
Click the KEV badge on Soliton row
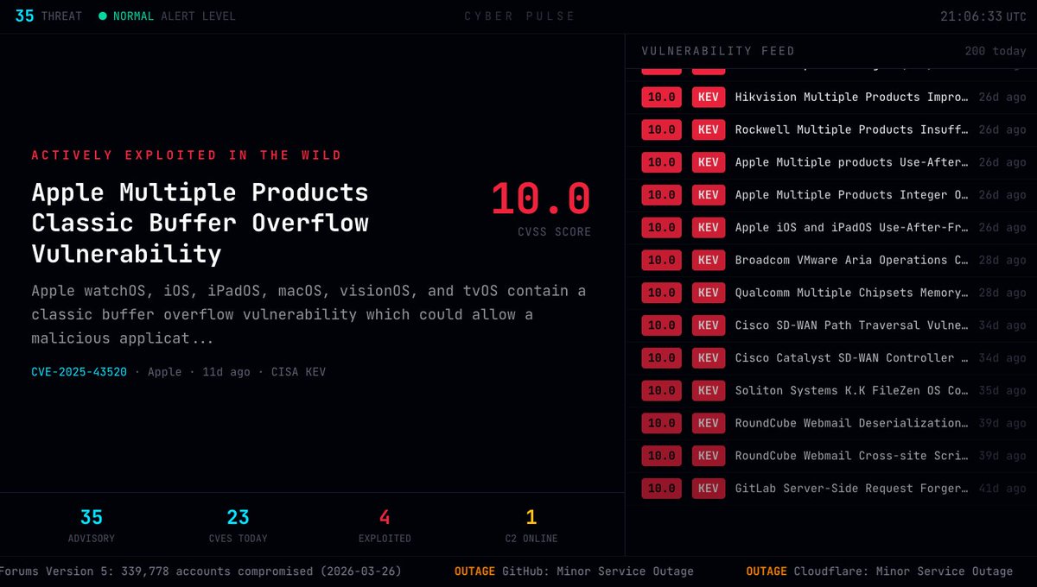click(709, 391)
